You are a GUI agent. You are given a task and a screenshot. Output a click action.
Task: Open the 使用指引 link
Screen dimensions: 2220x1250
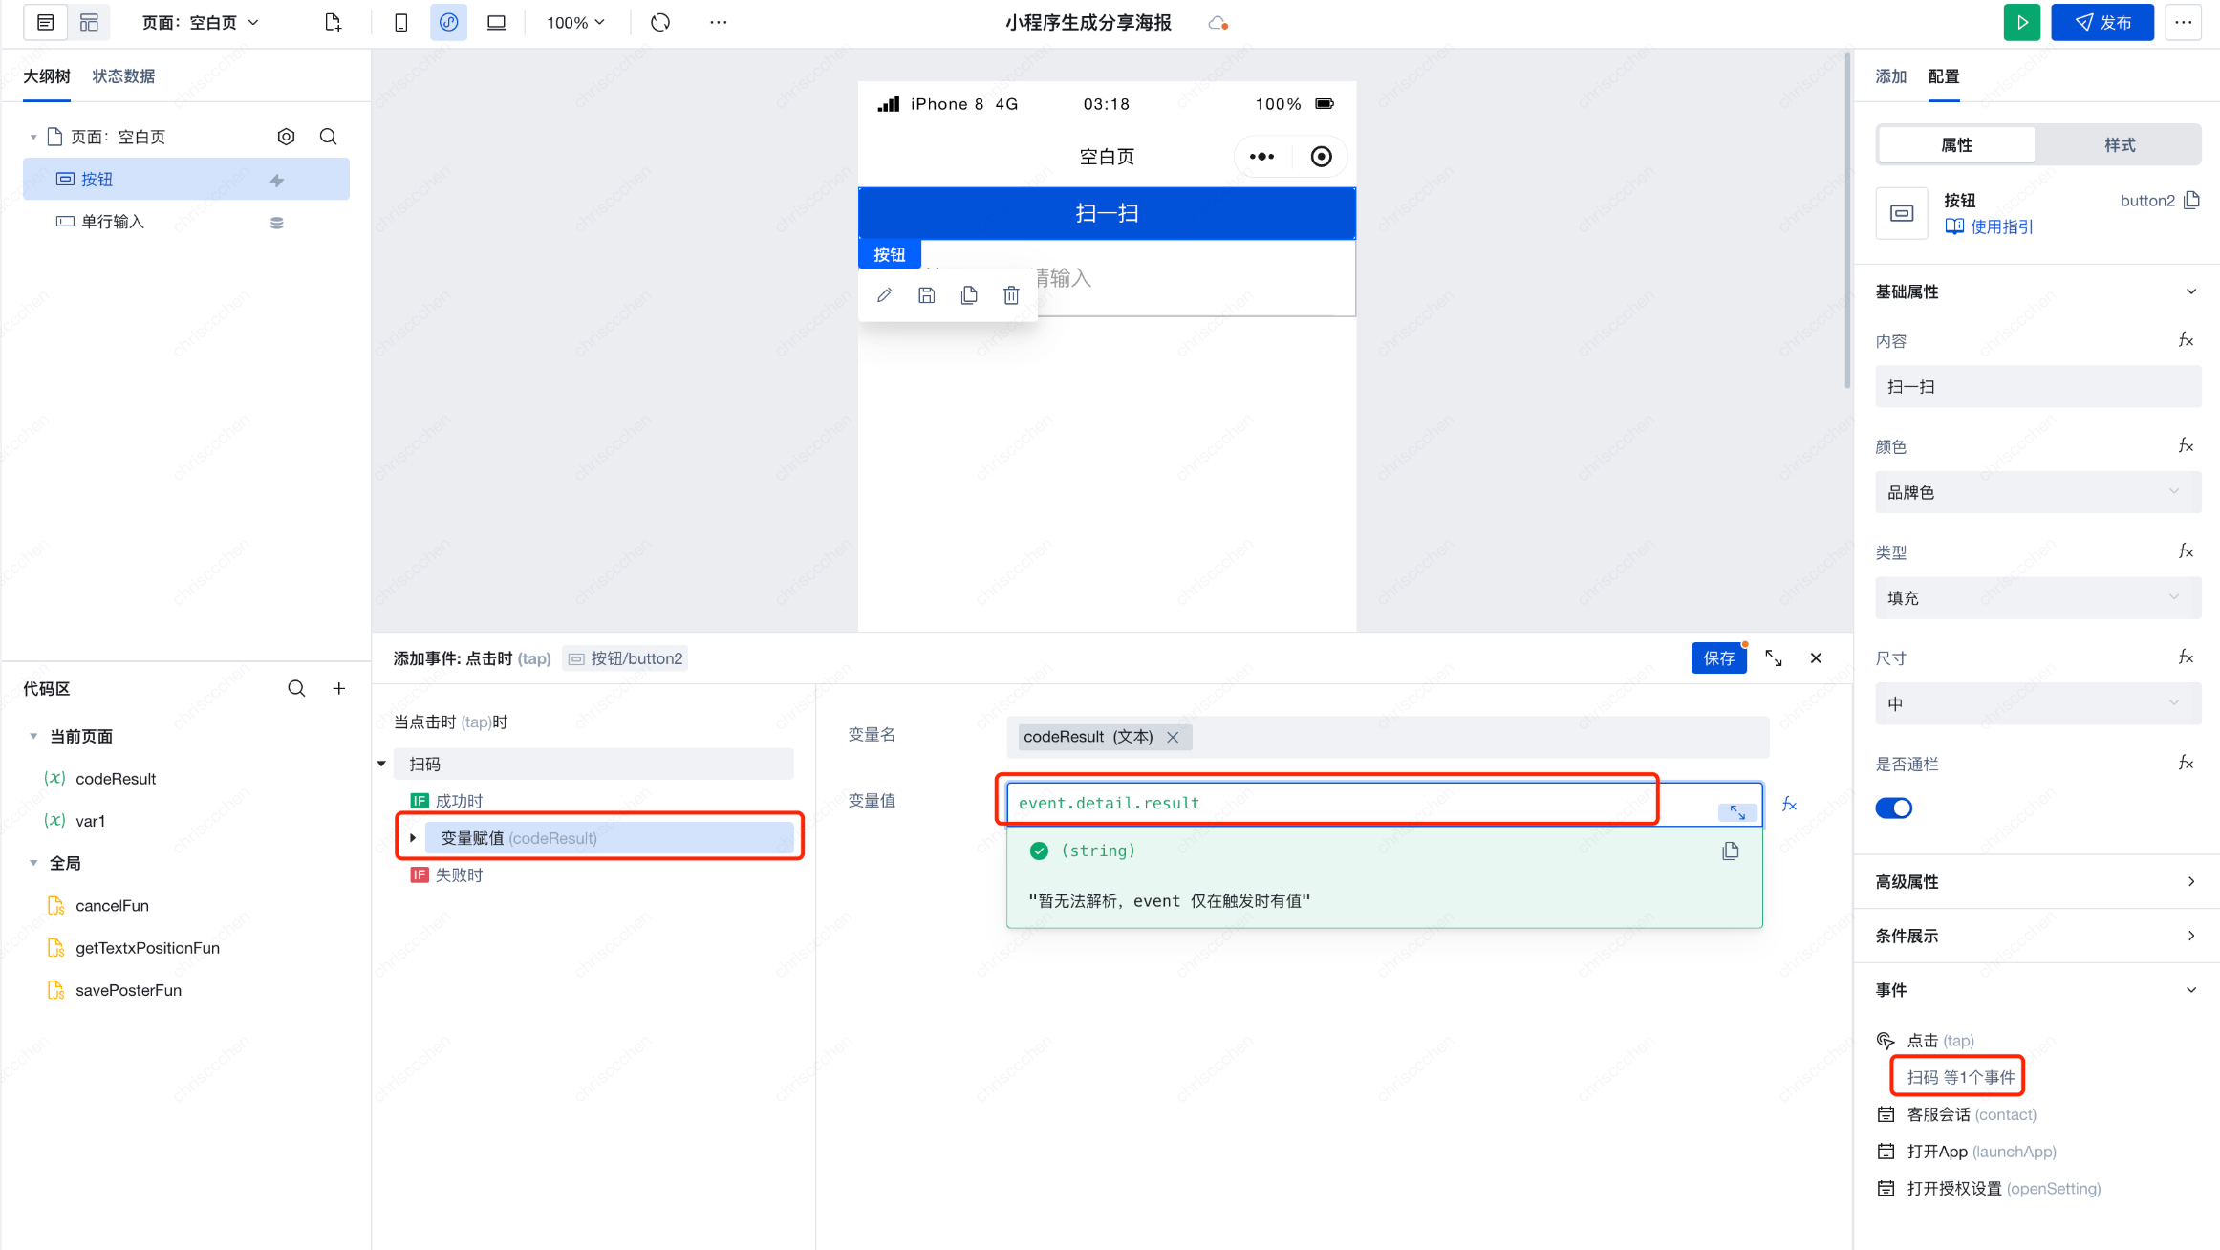pos(2000,226)
